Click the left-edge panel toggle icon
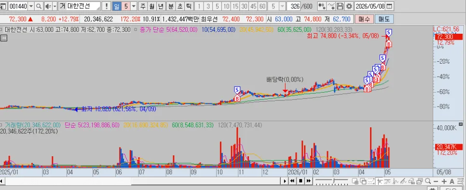Viewport: 466px width, 190px height. 3,6
